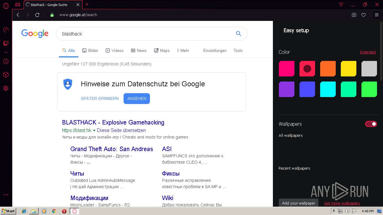Image resolution: width=383 pixels, height=215 pixels.
Task: Choose the pink color swatch
Action: [287, 69]
